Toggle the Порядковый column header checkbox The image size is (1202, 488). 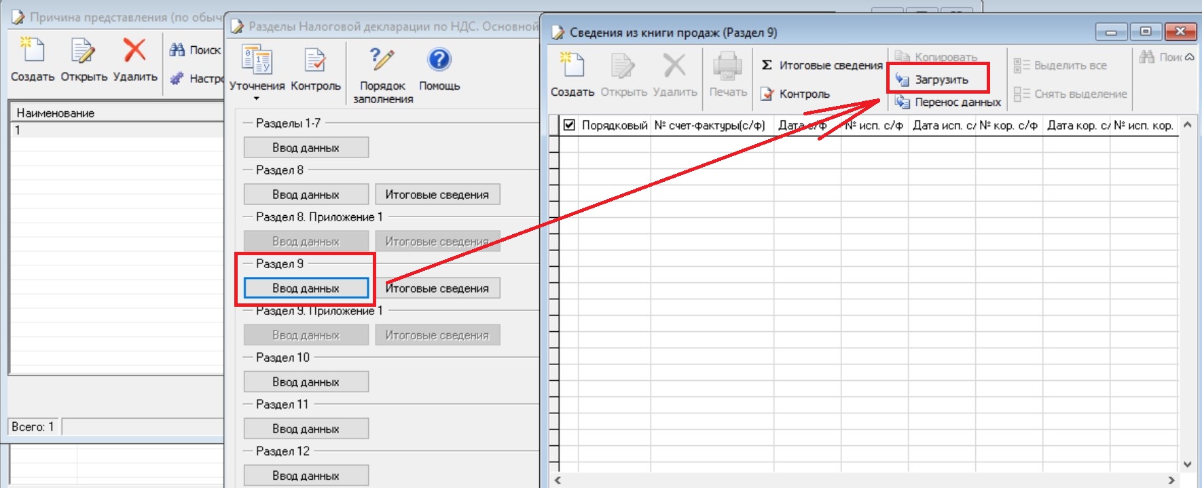569,125
